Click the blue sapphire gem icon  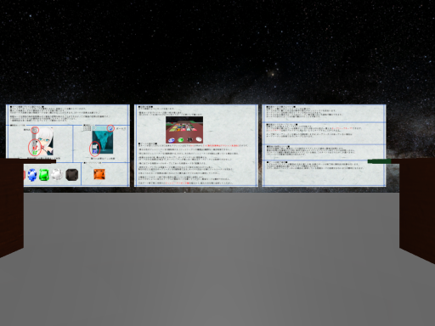(x=32, y=175)
